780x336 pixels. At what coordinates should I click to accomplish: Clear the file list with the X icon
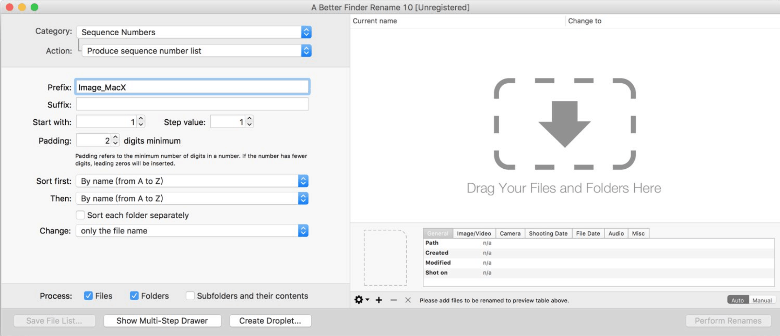coord(407,300)
